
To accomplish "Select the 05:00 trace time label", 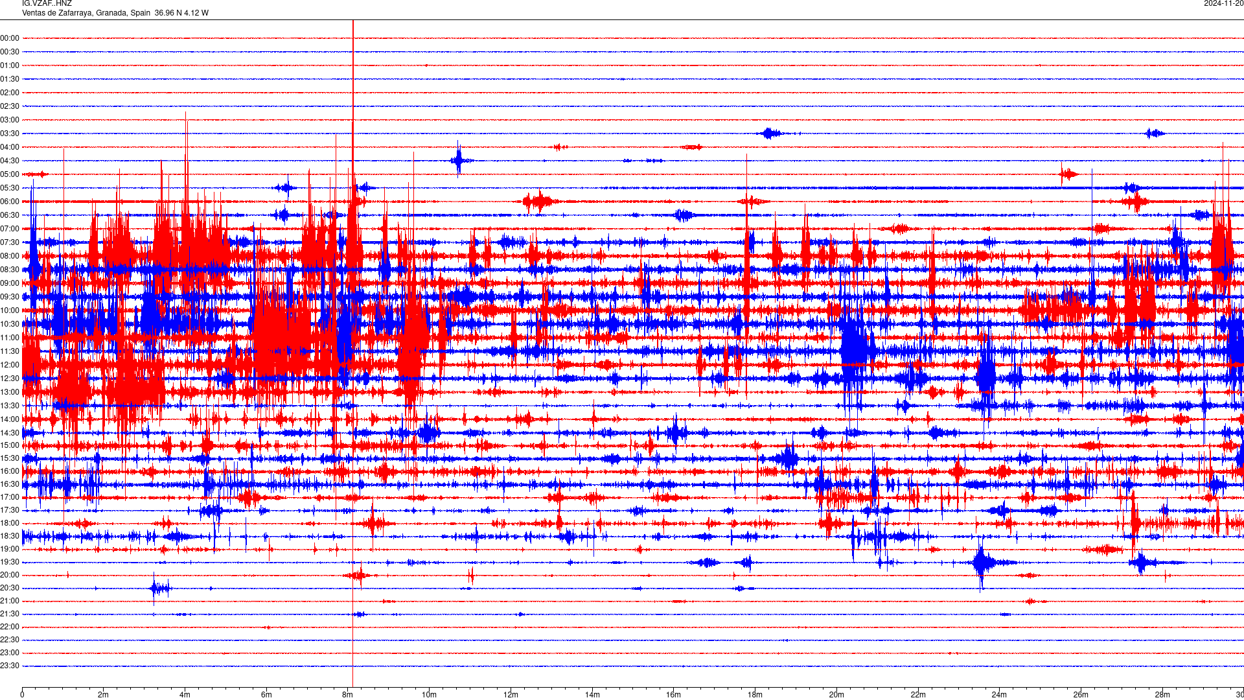I will pyautogui.click(x=10, y=174).
